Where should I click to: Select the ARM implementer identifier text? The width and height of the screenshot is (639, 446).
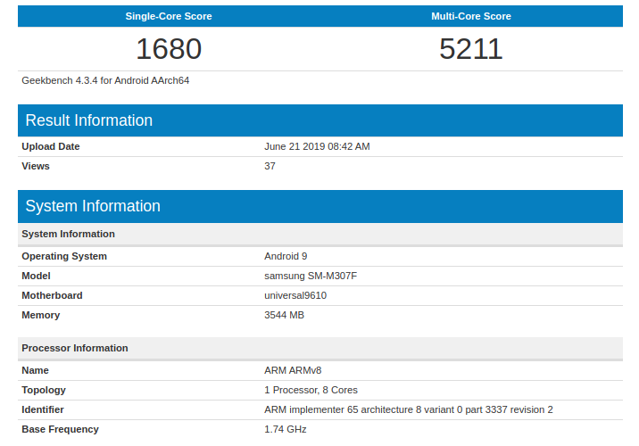pos(409,409)
